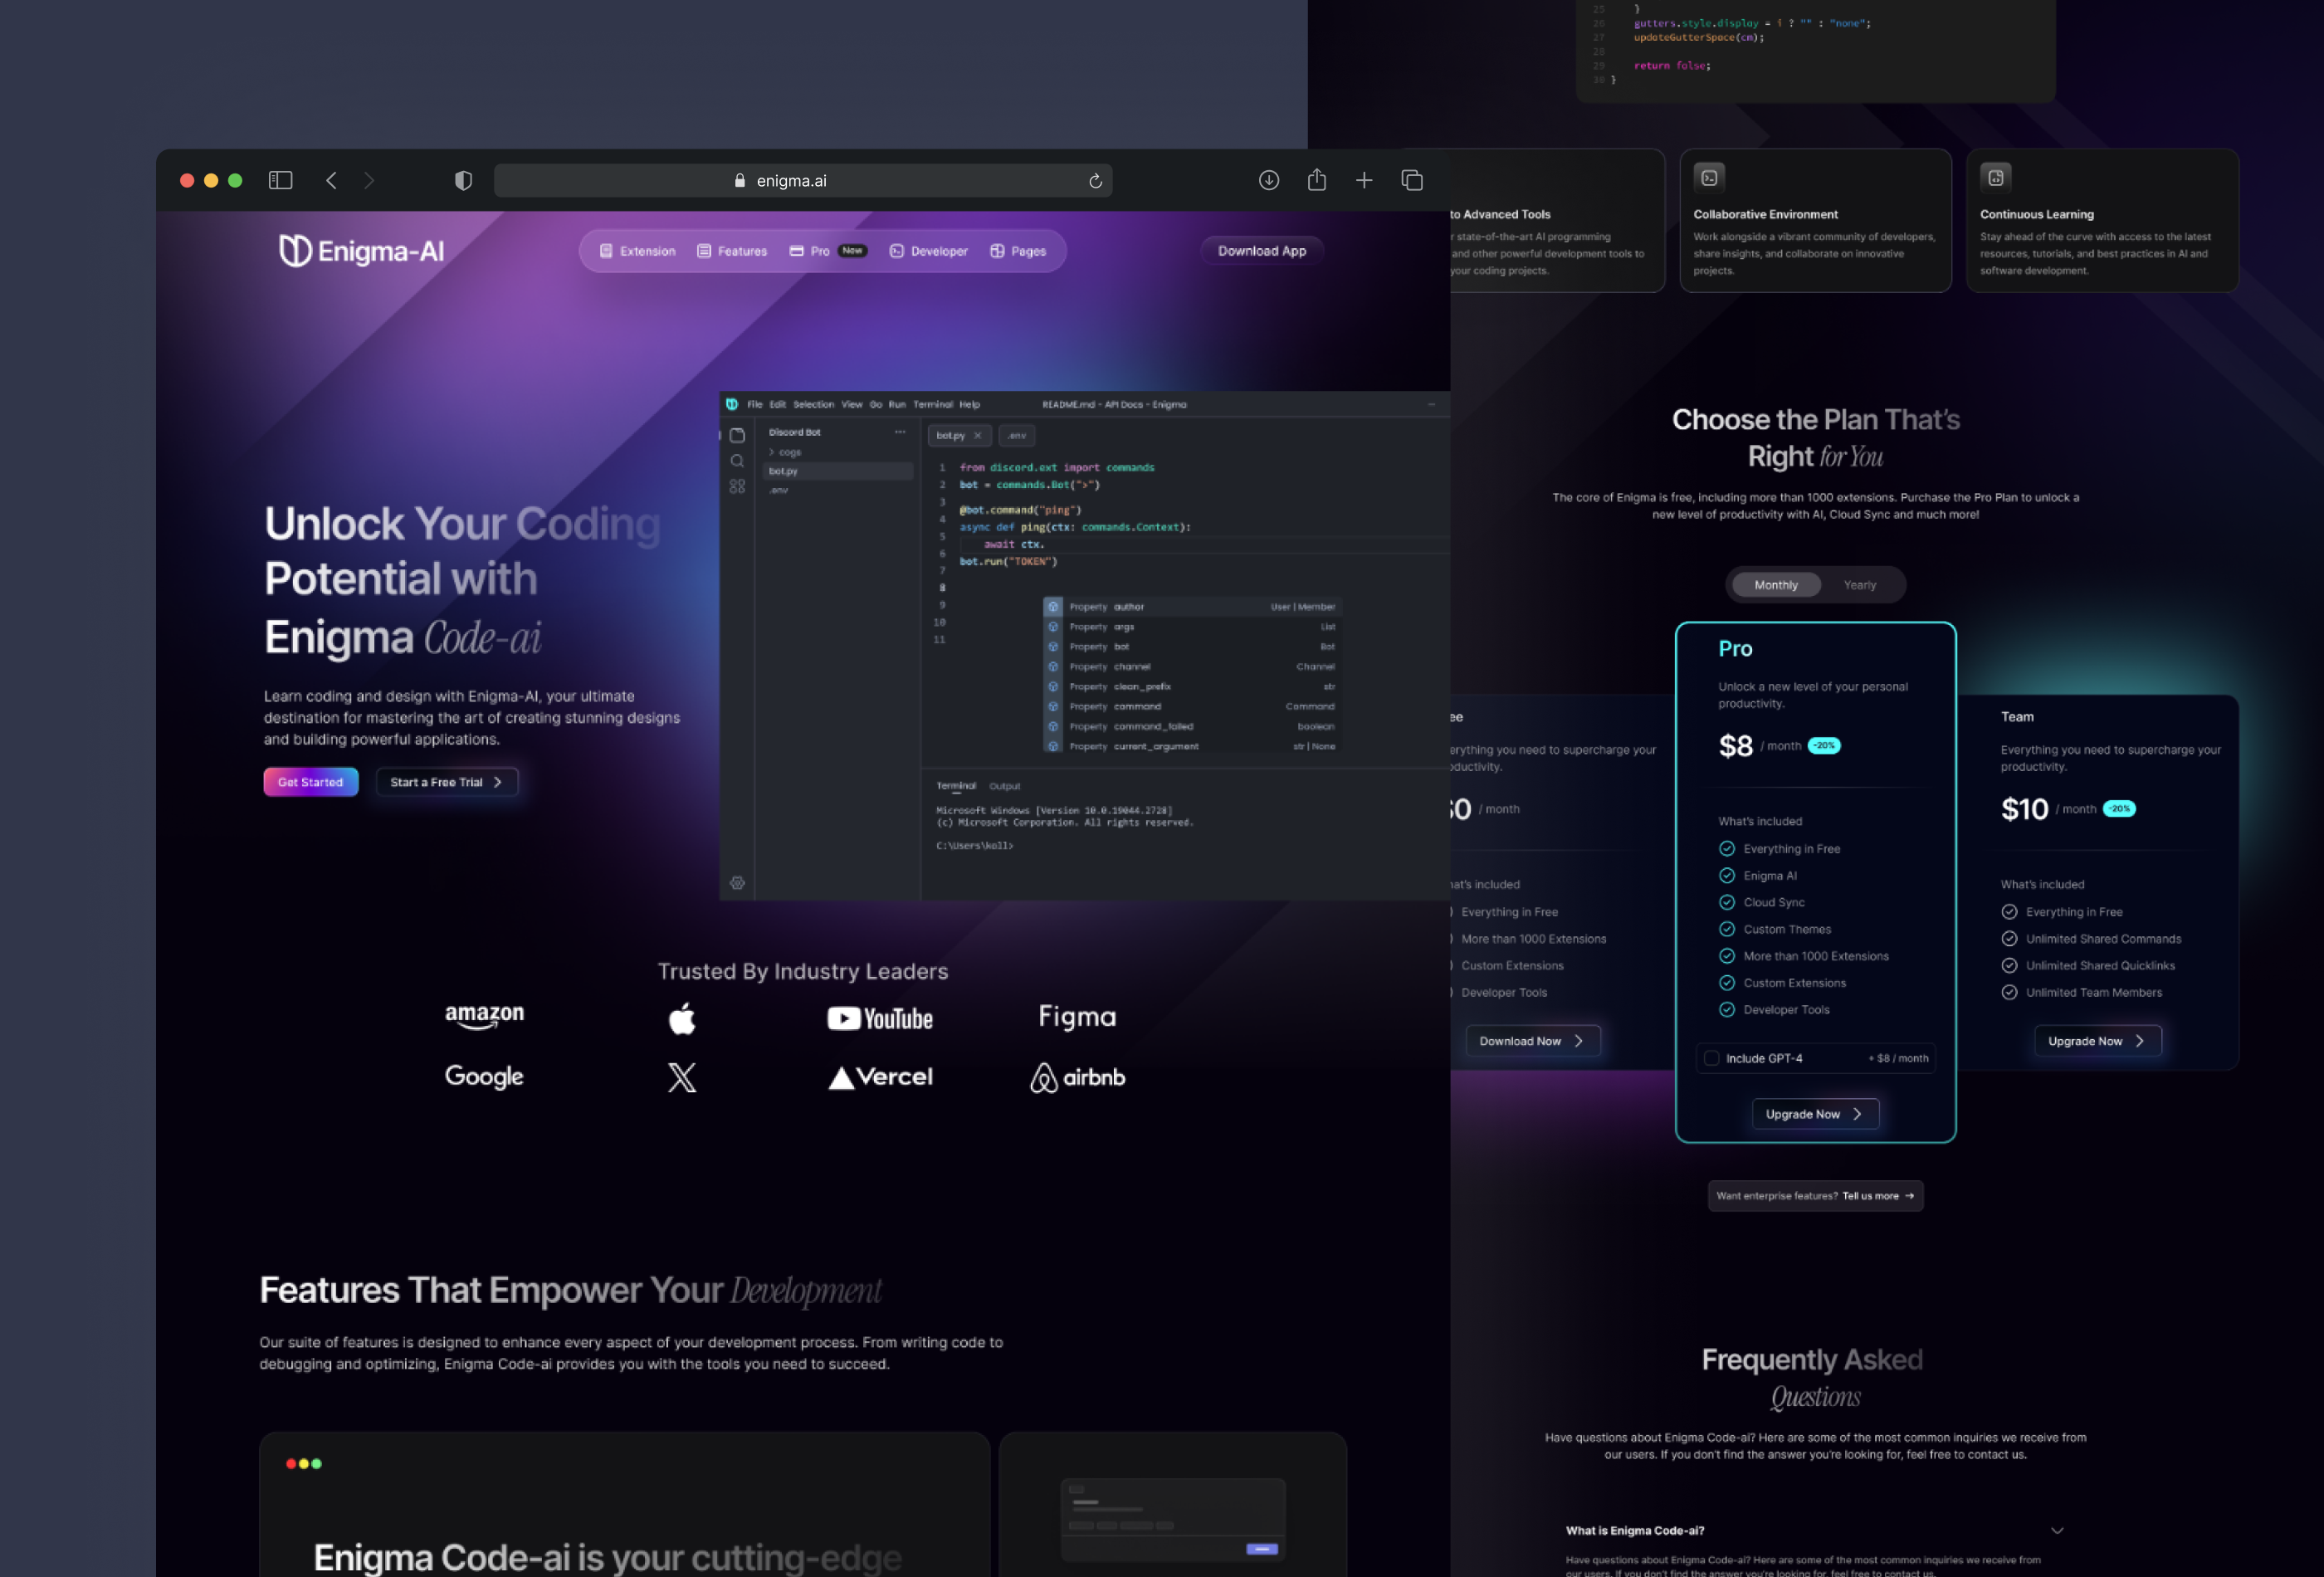Open a new tab with the plus icon
The height and width of the screenshot is (1577, 2324).
pos(1364,180)
